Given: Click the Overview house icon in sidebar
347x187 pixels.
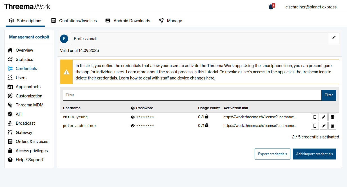Looking at the screenshot, I should 10,50.
